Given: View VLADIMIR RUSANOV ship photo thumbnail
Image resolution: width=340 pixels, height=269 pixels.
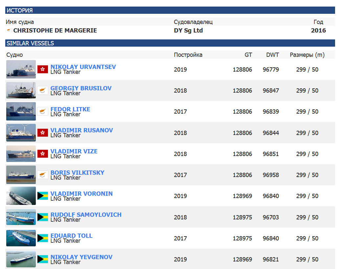Looking at the screenshot, I should [x=21, y=133].
